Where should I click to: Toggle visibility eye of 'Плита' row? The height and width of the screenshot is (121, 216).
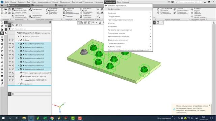coord(9,40)
